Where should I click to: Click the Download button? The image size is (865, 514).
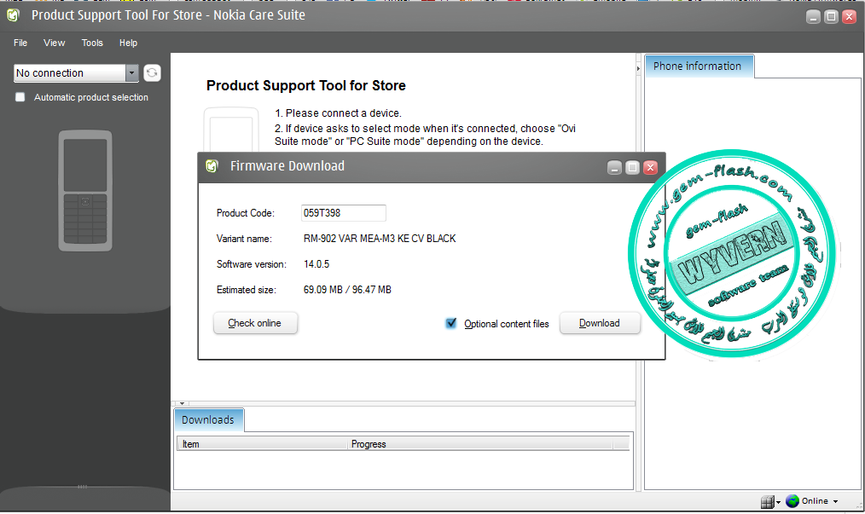click(x=600, y=323)
